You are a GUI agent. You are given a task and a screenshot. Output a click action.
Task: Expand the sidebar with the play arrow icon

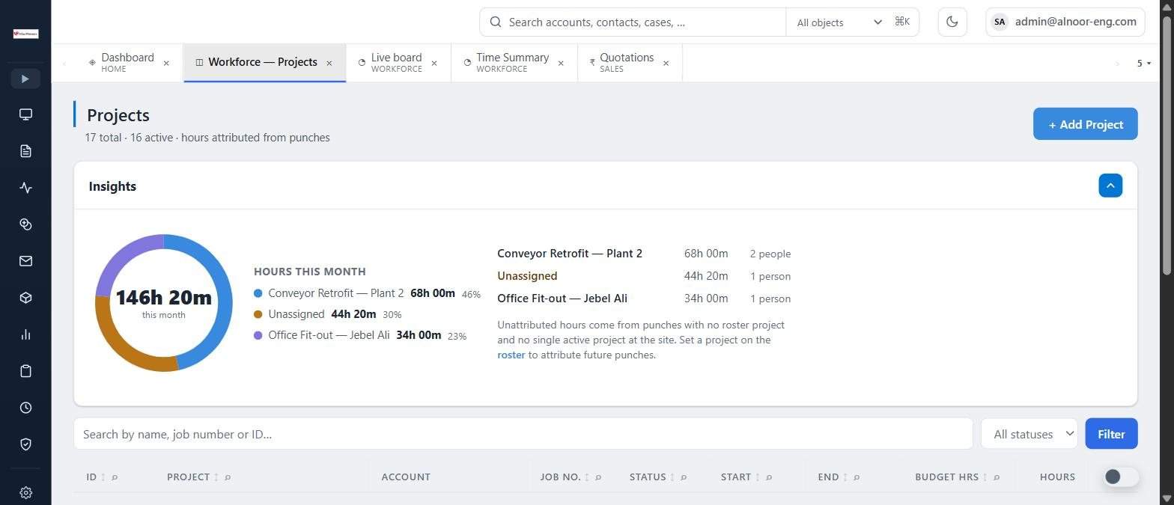tap(25, 79)
